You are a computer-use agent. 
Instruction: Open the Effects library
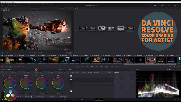[170, 6]
